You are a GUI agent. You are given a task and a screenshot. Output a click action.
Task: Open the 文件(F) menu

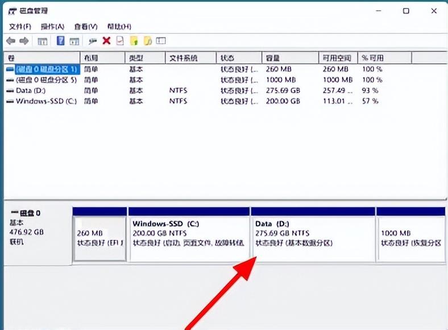pos(20,27)
